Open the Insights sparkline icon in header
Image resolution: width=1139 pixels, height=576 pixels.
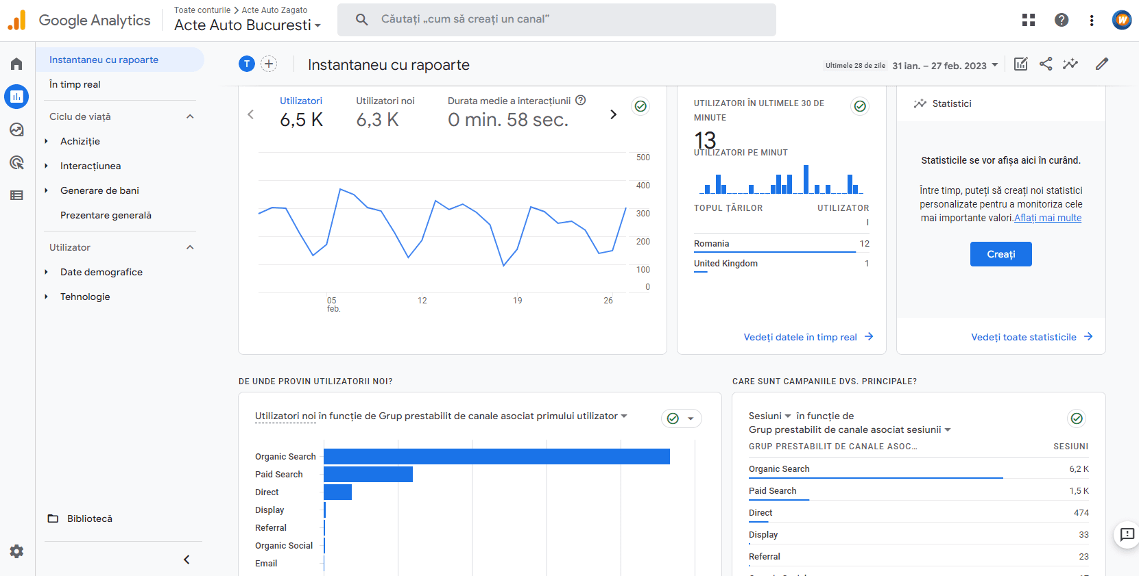coord(1070,64)
